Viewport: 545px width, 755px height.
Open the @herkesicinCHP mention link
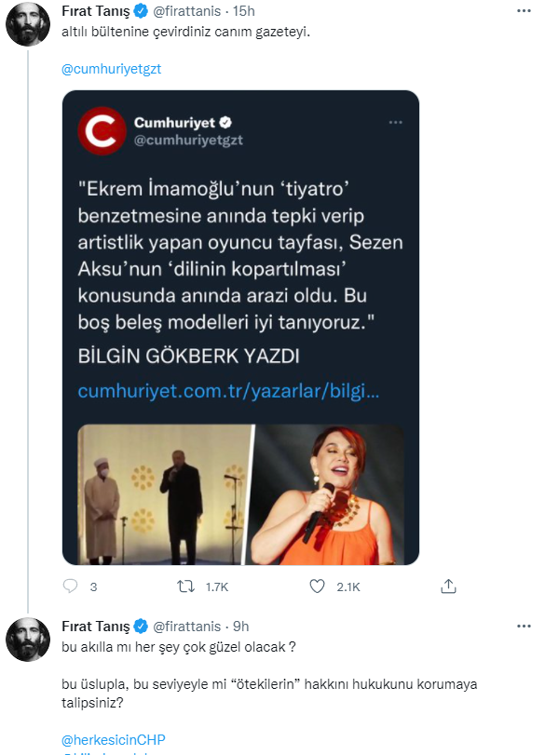click(x=116, y=738)
